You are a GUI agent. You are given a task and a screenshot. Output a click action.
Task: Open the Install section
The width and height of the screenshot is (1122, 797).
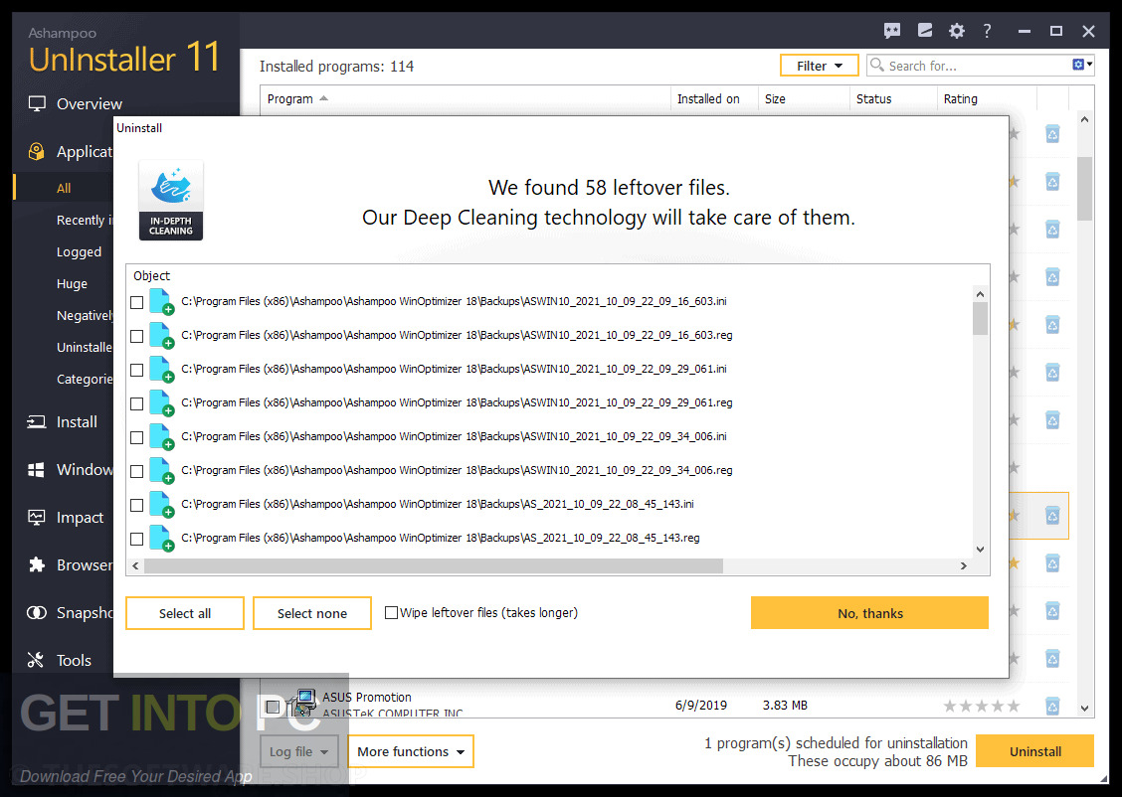(77, 421)
